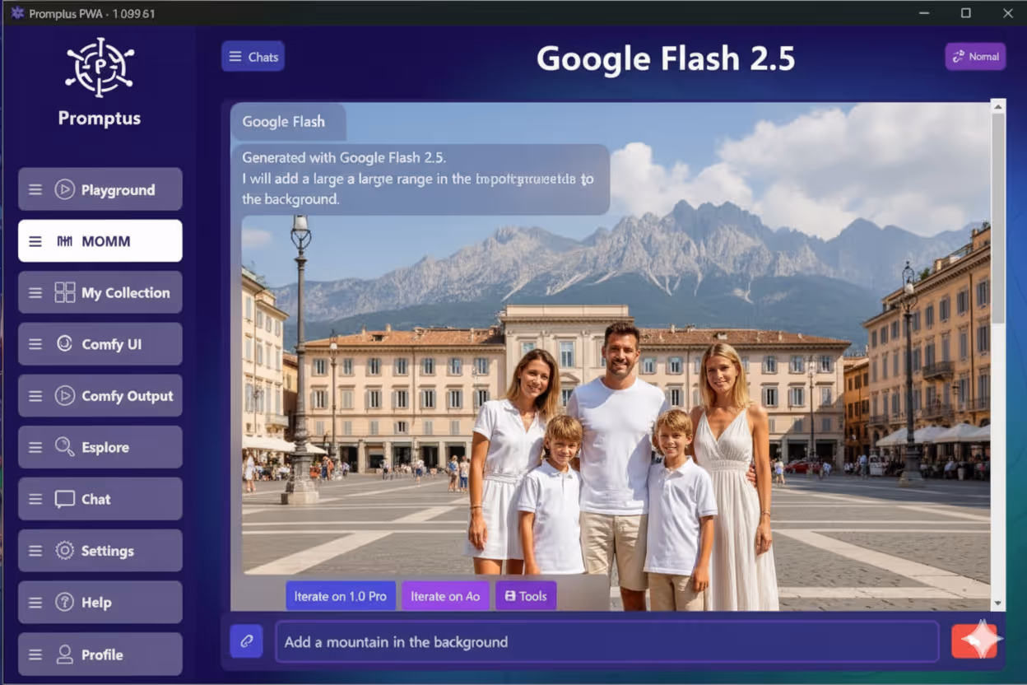Click the Help question-mark icon
Image resolution: width=1027 pixels, height=685 pixels.
[64, 603]
